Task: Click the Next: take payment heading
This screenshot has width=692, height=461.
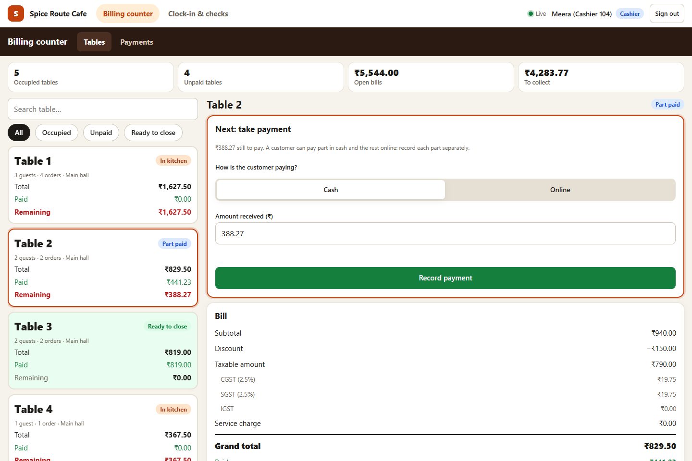Action: pos(253,129)
